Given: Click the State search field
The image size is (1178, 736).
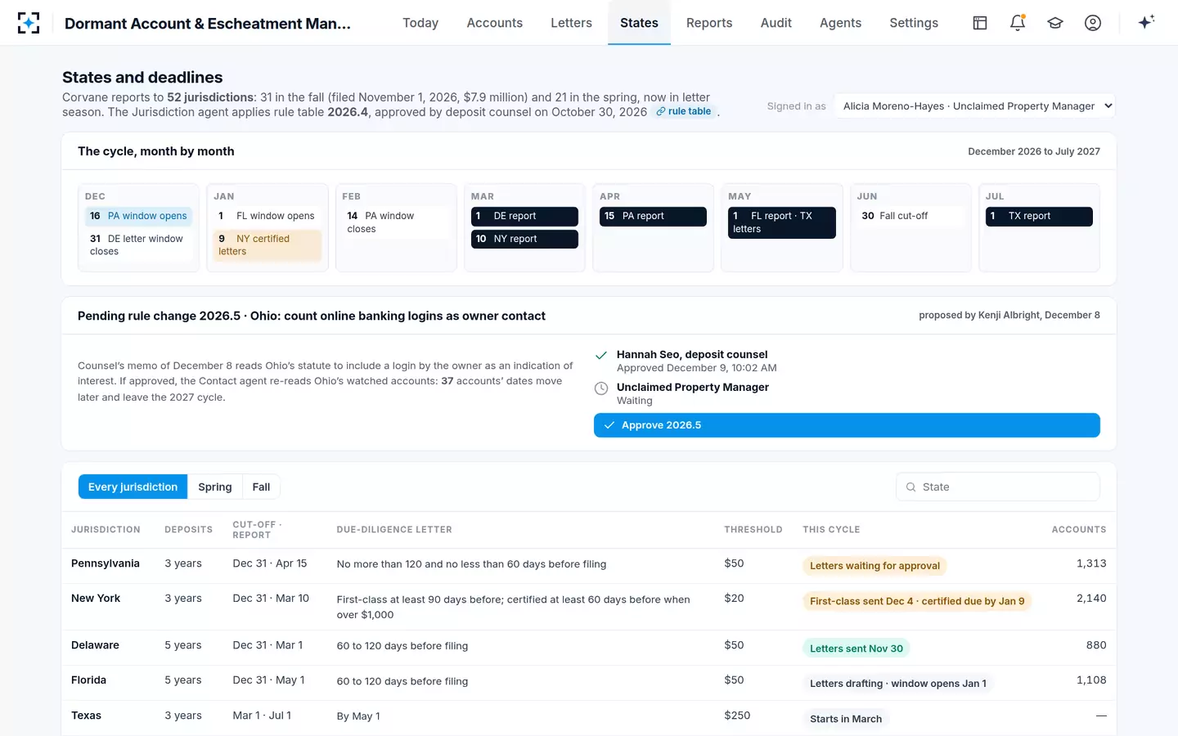Looking at the screenshot, I should click(998, 487).
